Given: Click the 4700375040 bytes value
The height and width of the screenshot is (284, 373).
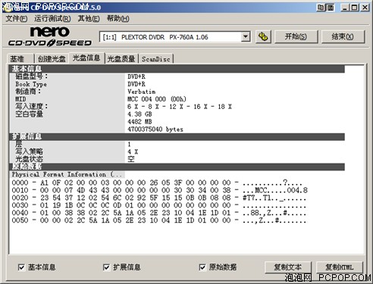Looking at the screenshot, I should click(x=155, y=130).
